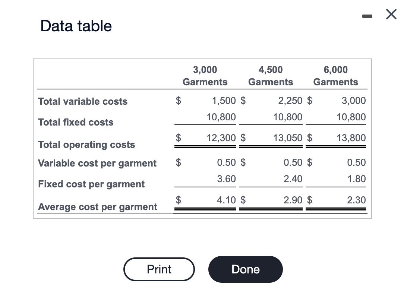The image size is (407, 298).
Task: Click the Data table title
Action: (x=76, y=25)
